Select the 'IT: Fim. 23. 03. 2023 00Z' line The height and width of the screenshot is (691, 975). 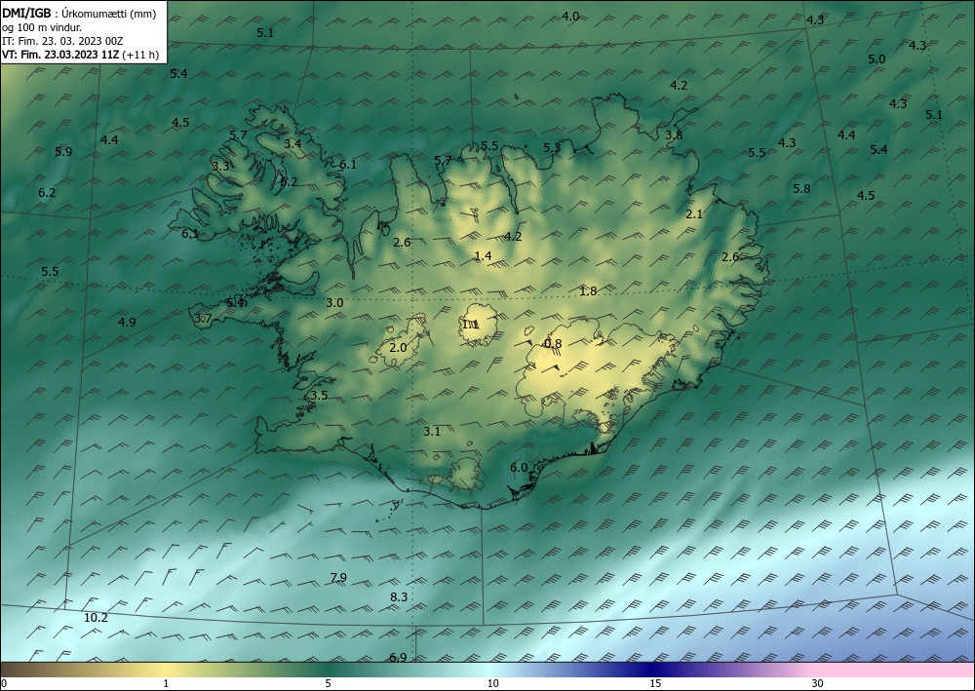(62, 41)
